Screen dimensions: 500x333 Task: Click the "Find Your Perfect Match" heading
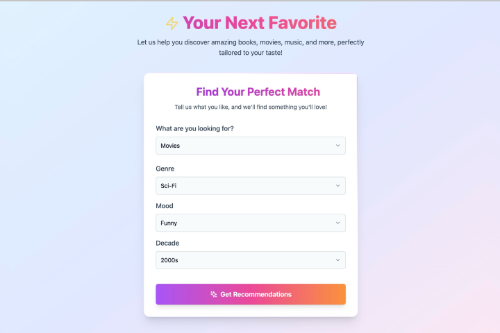click(258, 92)
